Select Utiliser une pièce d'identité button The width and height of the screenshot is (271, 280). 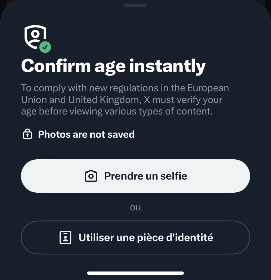coord(135,237)
